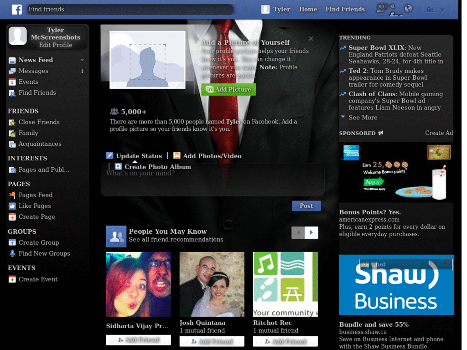Open Ritchot Rec profile image
This screenshot has width=467, height=350.
[x=285, y=284]
